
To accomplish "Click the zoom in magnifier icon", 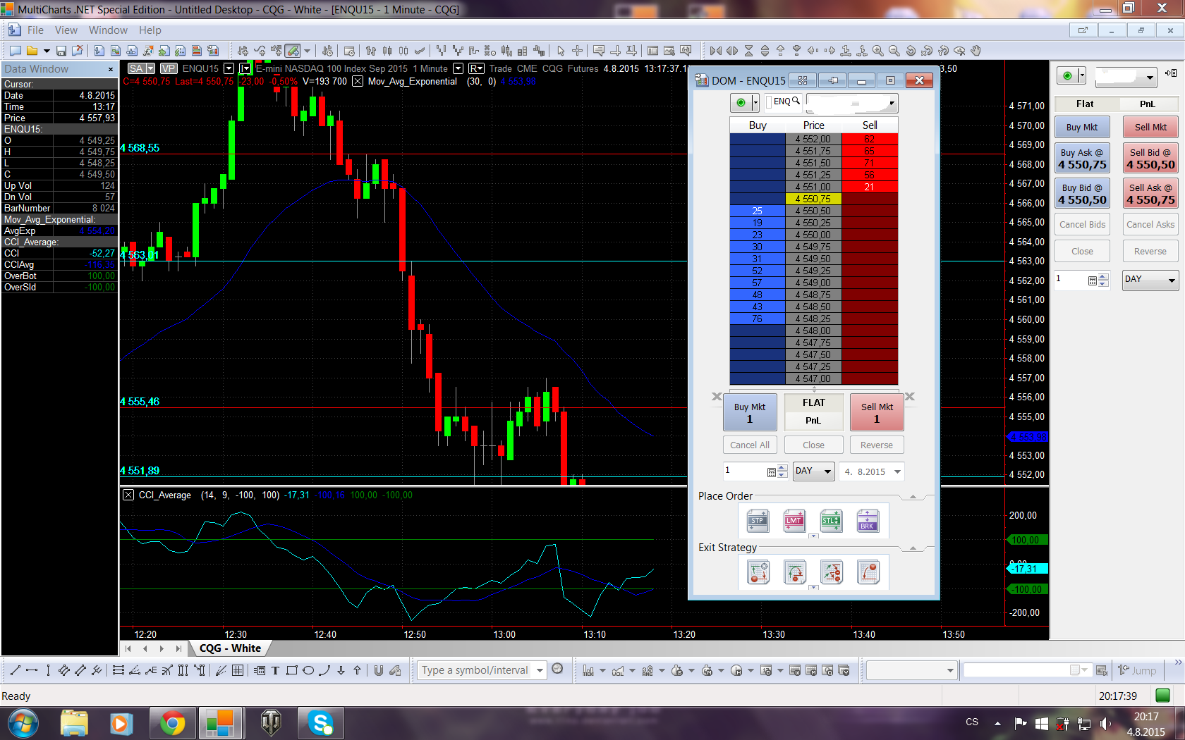I will pyautogui.click(x=877, y=51).
